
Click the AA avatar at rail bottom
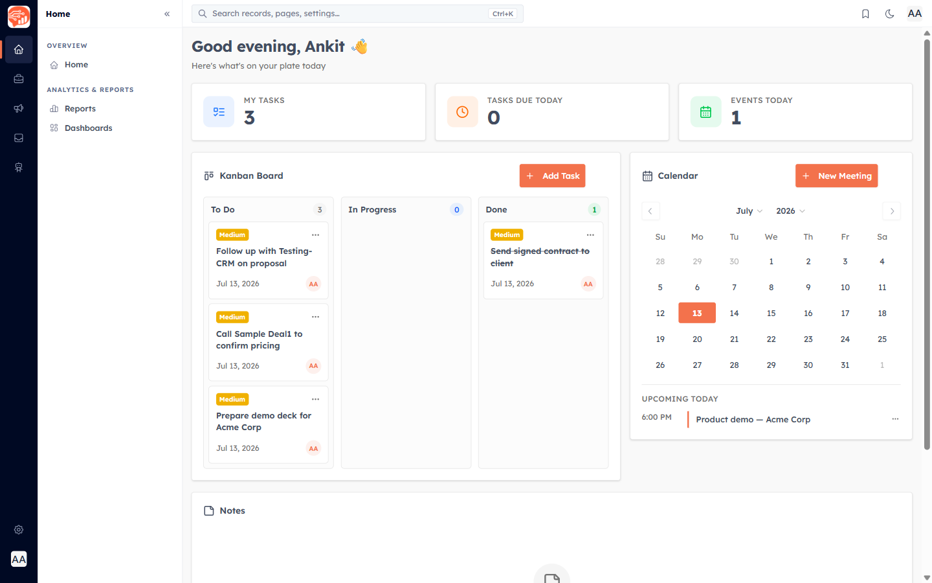tap(19, 559)
